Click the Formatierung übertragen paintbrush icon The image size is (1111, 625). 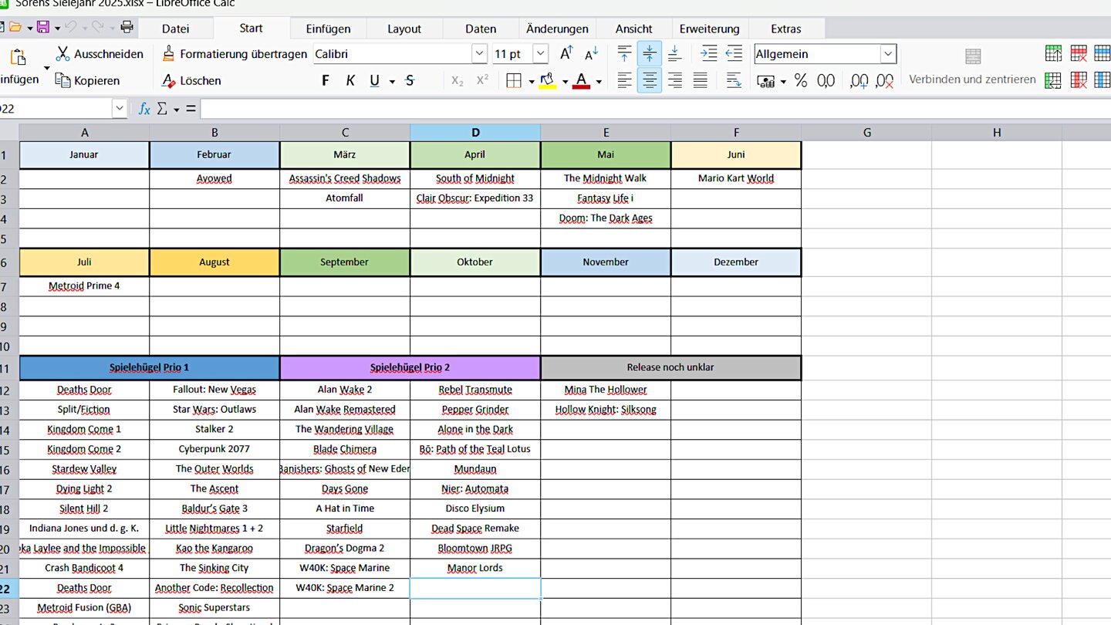[169, 54]
